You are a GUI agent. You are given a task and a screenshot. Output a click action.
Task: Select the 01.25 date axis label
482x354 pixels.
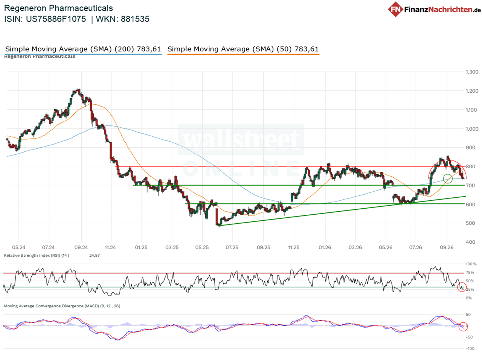click(141, 247)
